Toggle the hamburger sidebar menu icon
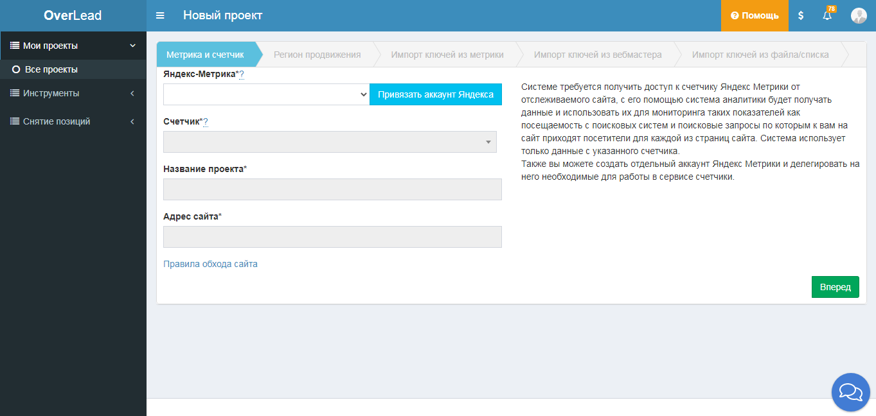The width and height of the screenshot is (876, 416). [x=160, y=15]
